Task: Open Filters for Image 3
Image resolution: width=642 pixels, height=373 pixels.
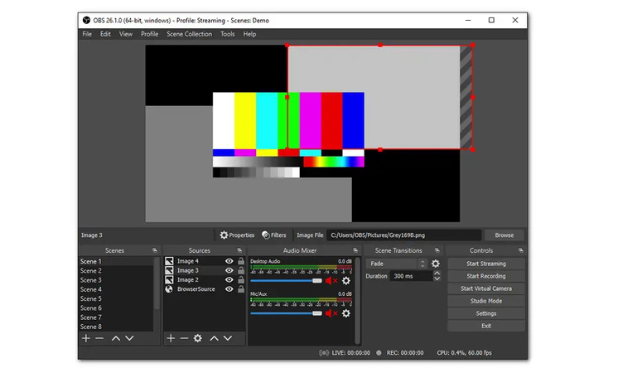Action: click(274, 235)
